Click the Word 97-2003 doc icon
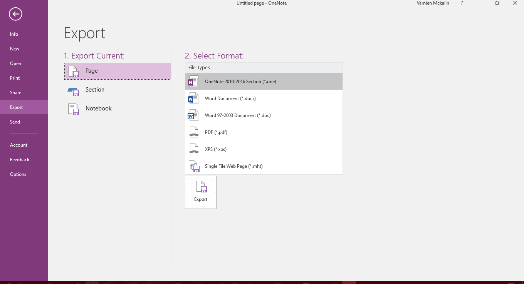524x284 pixels. (x=193, y=115)
